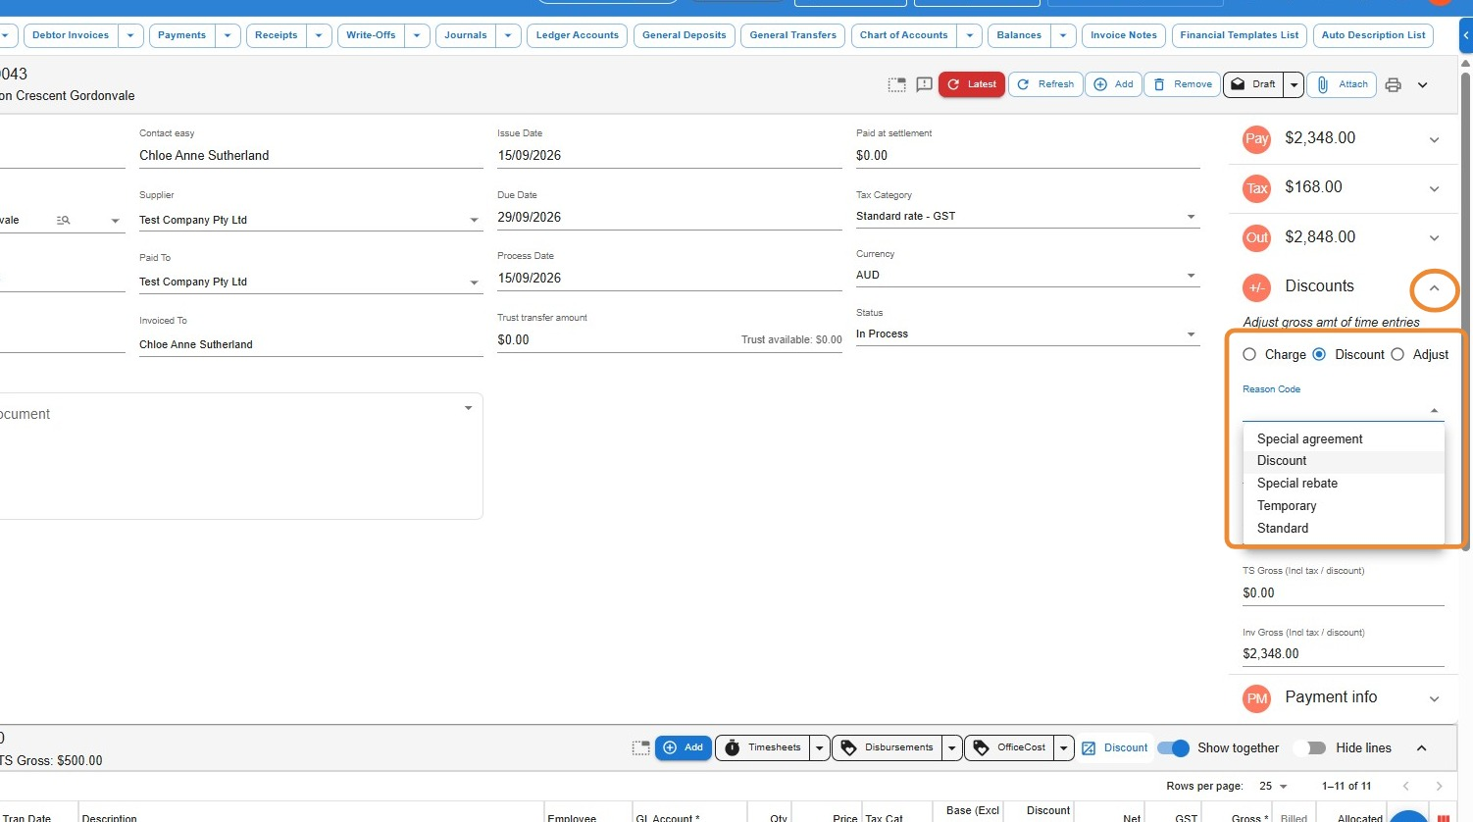Open the Currency dropdown
The image size is (1473, 822).
tap(1192, 276)
